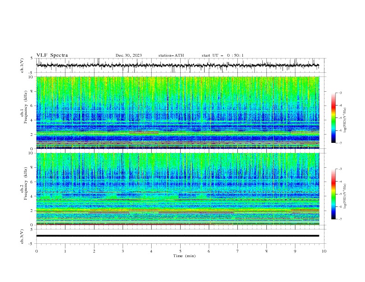Click time axis tick label '4'
The image size is (365, 282).
coord(151,251)
